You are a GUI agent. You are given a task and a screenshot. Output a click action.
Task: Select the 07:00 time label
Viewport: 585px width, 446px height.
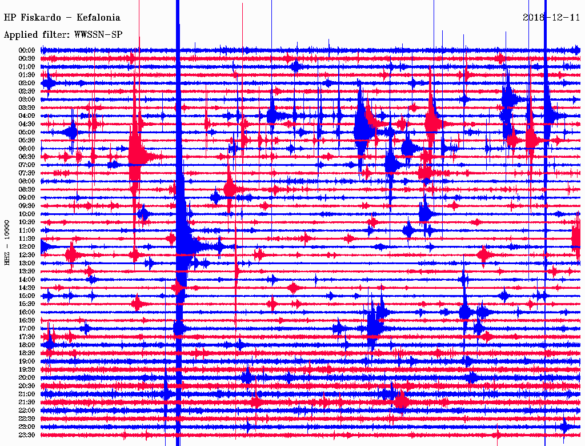27,165
